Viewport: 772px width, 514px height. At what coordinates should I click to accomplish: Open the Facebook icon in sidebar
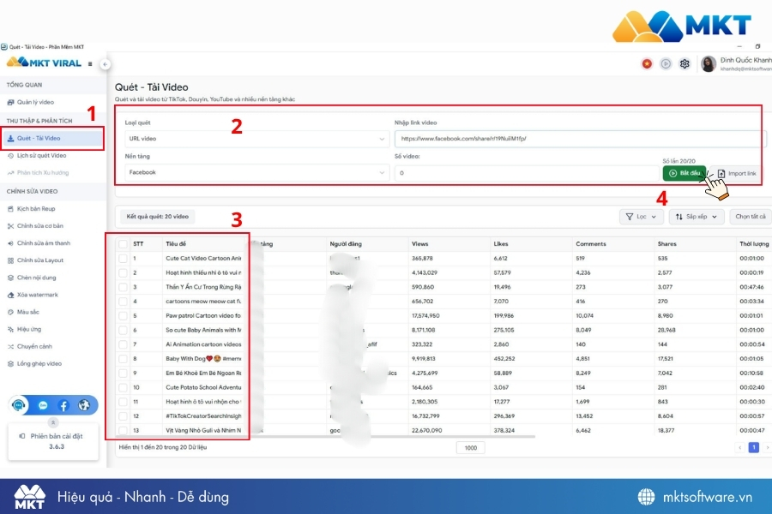[63, 405]
